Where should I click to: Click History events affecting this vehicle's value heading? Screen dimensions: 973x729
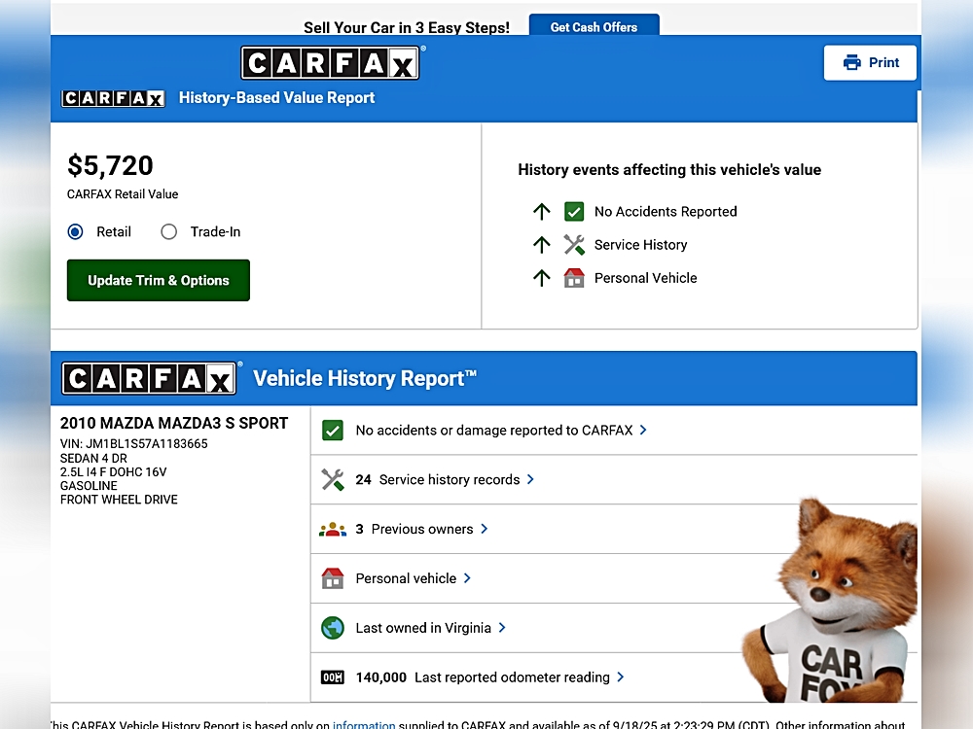tap(669, 170)
